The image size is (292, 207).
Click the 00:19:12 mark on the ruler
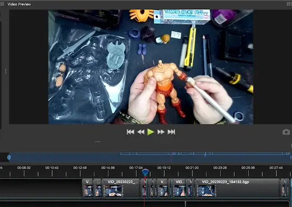coord(164,168)
